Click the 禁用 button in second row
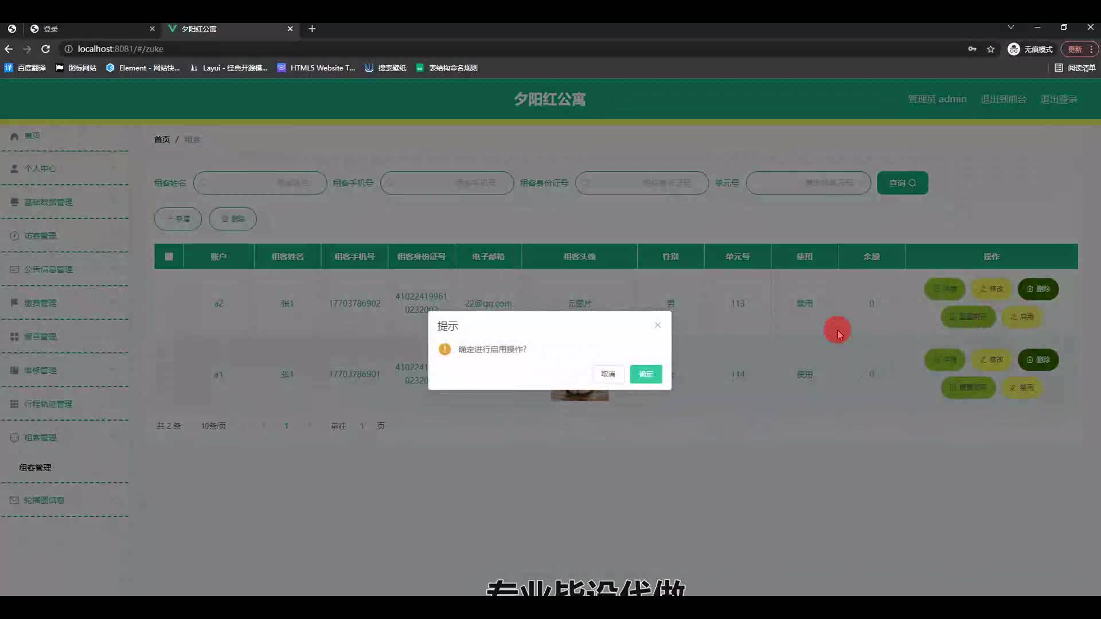The height and width of the screenshot is (619, 1101). click(1022, 388)
